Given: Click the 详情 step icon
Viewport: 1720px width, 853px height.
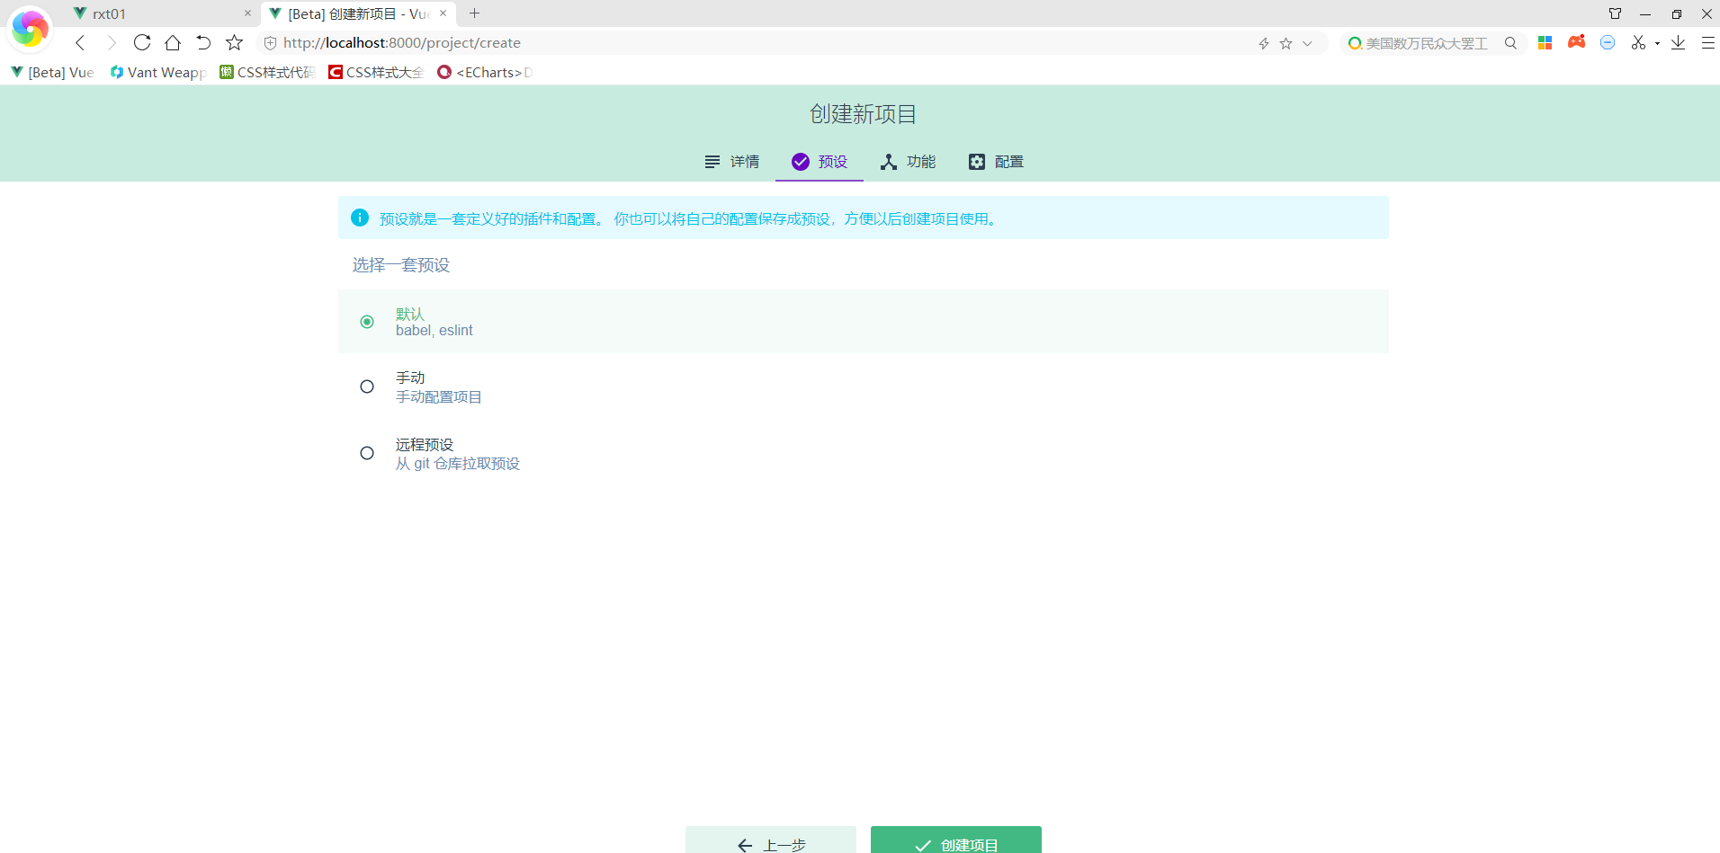Looking at the screenshot, I should 712,162.
